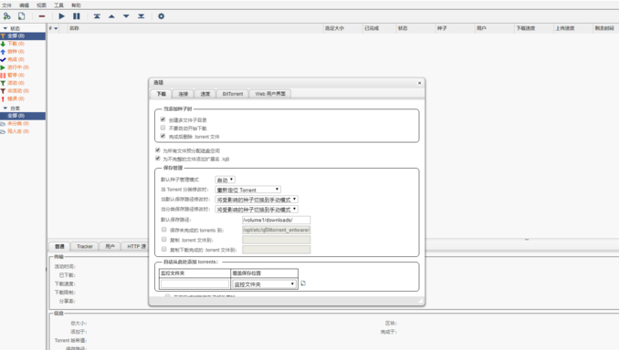This screenshot has width=619, height=350.
Task: Close the 选项 options dialog
Action: [419, 83]
